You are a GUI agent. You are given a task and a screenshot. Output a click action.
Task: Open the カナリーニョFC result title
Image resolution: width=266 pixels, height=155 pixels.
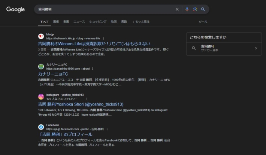[53, 74]
